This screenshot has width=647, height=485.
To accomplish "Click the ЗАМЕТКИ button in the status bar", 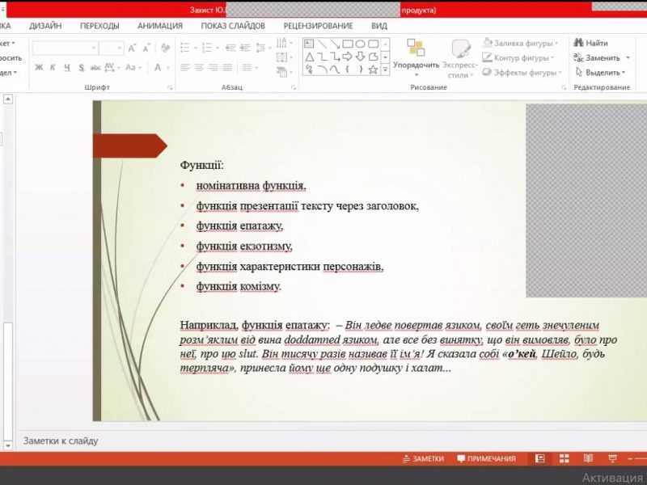I will point(423,458).
